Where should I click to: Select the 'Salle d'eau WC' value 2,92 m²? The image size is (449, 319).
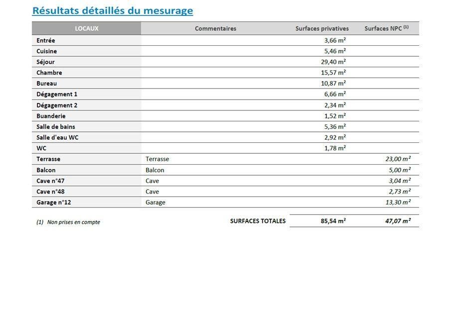(335, 137)
